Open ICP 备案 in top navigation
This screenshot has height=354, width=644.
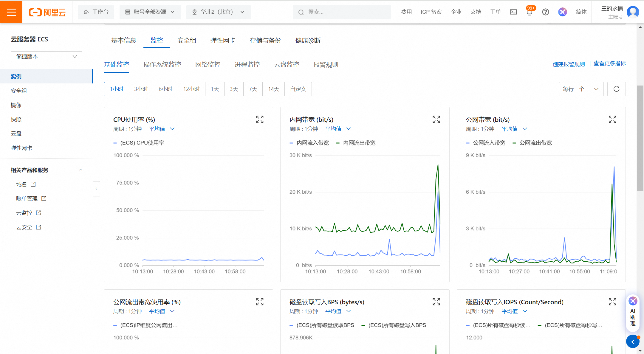[x=431, y=12]
